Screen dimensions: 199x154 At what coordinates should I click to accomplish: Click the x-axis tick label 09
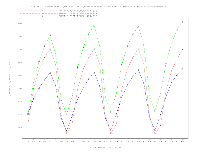[44, 141]
